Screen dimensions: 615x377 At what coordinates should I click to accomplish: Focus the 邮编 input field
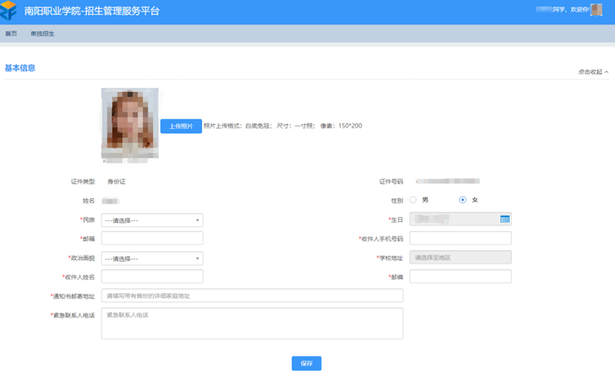tap(460, 276)
